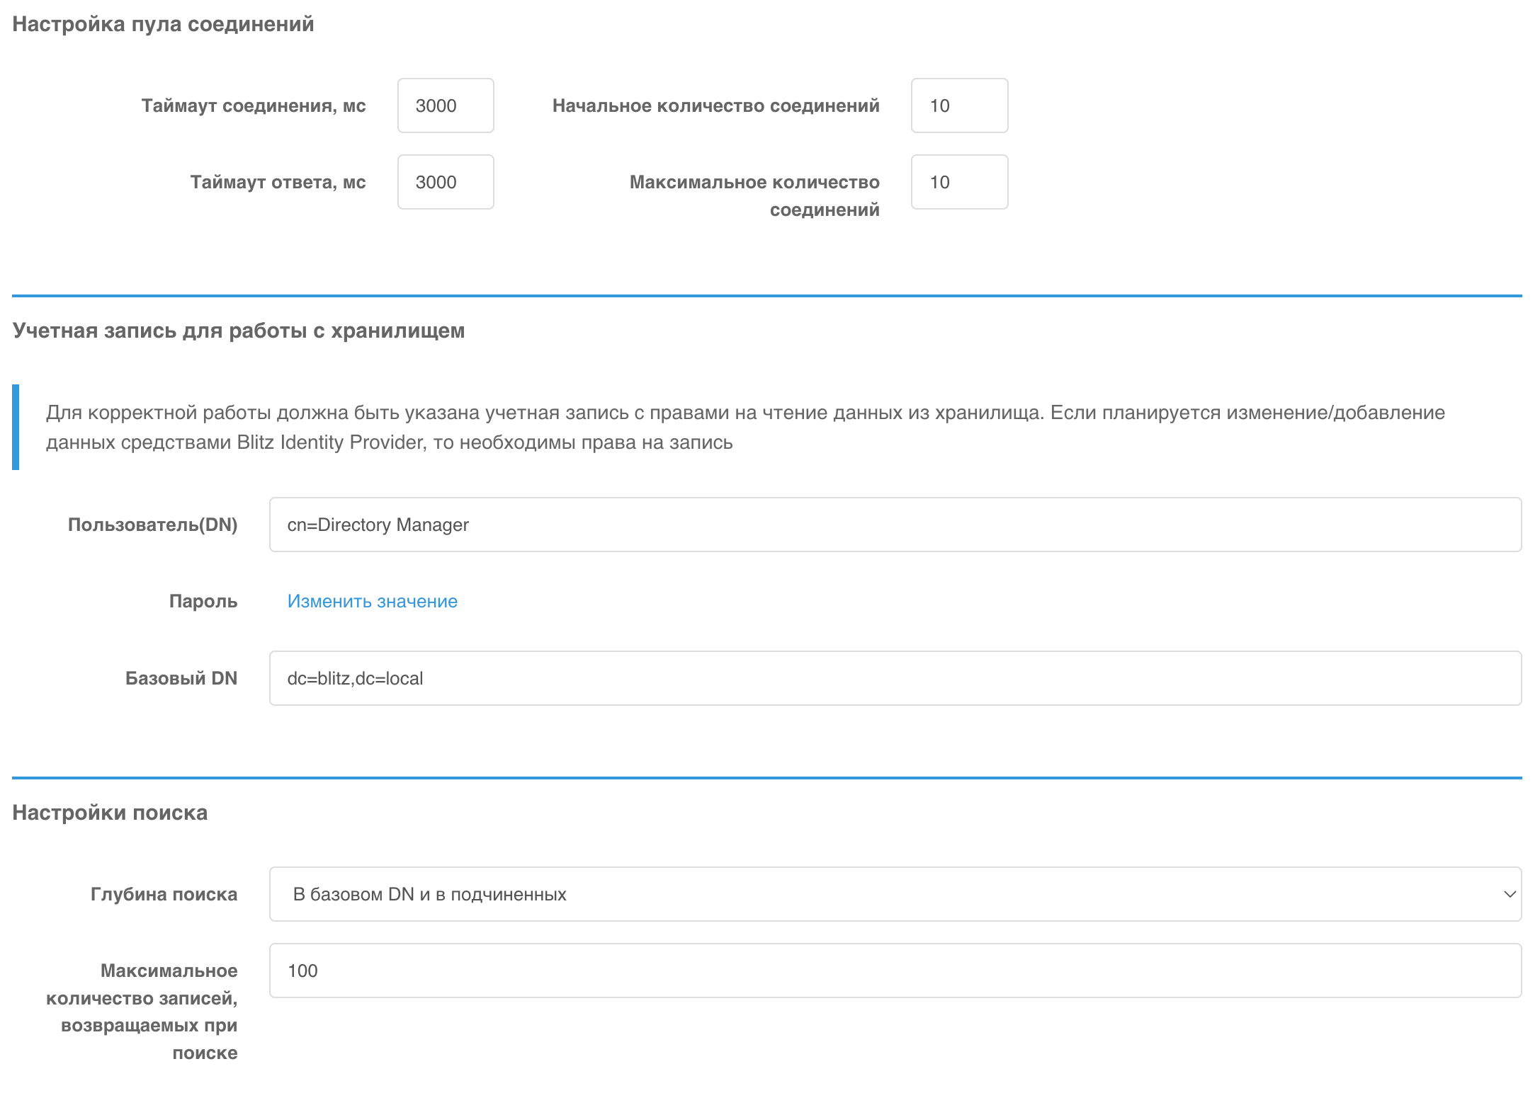Click the Базовый DN label
Image resolution: width=1540 pixels, height=1093 pixels.
pos(181,678)
